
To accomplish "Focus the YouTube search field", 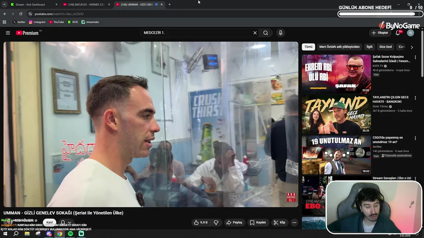I will [x=197, y=33].
